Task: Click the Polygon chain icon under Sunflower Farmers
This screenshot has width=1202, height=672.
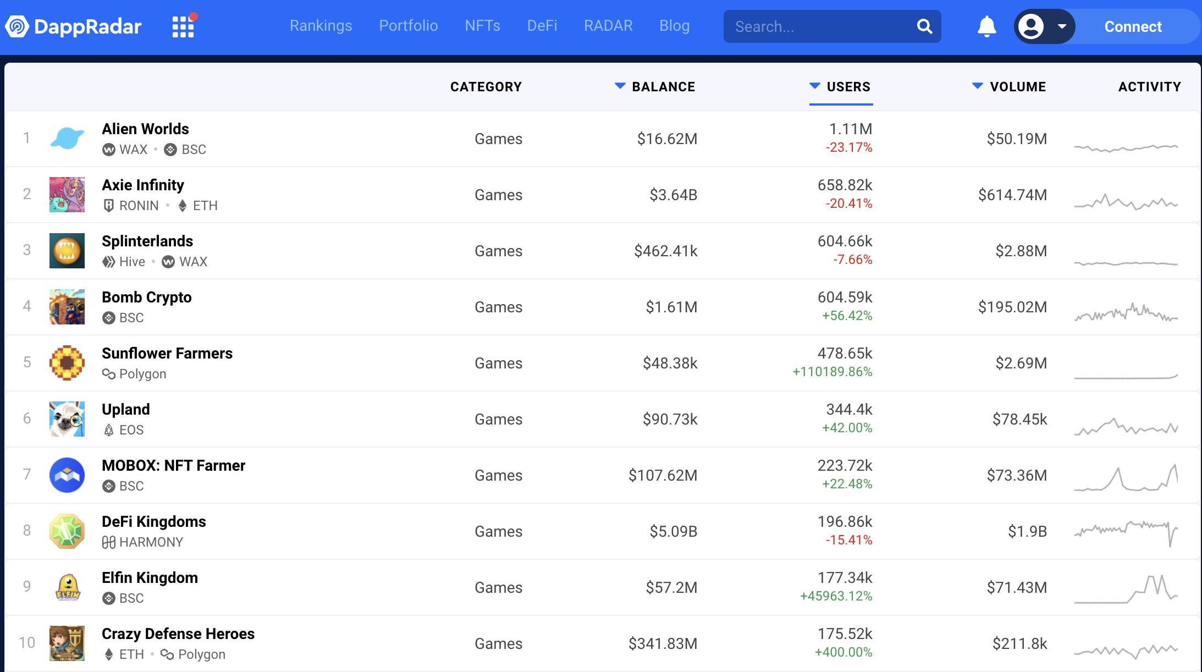Action: (109, 374)
